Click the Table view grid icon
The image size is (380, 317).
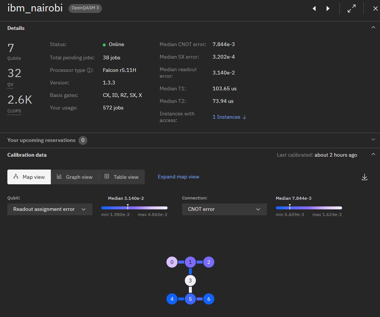click(107, 177)
